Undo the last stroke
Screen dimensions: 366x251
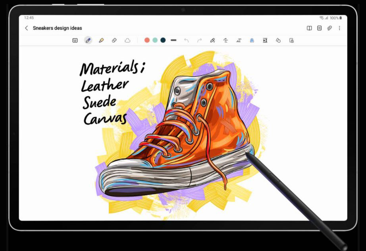point(186,40)
